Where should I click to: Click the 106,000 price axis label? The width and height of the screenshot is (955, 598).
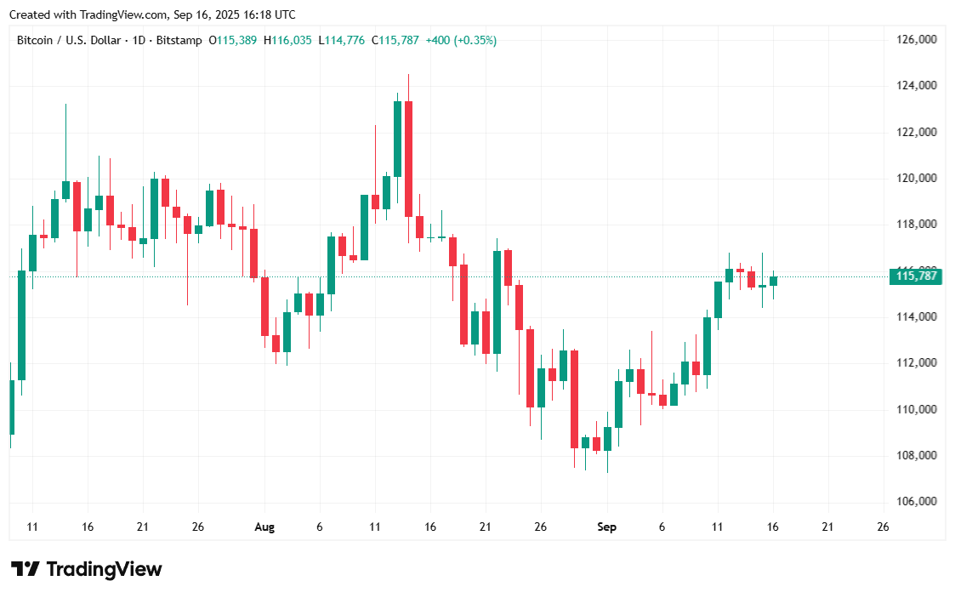point(917,502)
